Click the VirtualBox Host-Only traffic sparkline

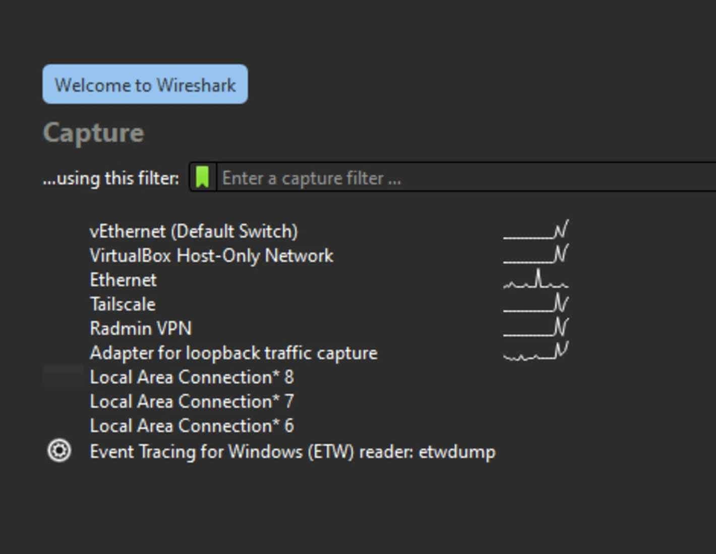pyautogui.click(x=536, y=254)
